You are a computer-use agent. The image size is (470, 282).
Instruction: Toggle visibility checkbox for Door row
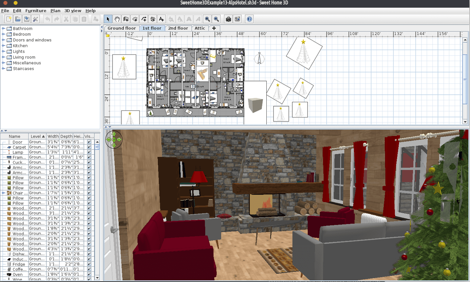[89, 142]
